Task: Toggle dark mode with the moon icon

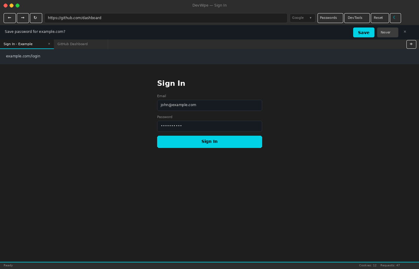Action: (x=395, y=18)
